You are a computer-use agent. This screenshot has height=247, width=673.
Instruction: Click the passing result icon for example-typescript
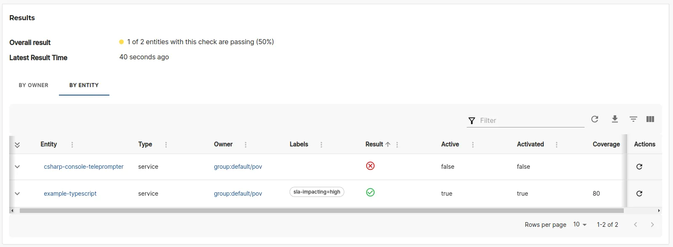pyautogui.click(x=370, y=192)
